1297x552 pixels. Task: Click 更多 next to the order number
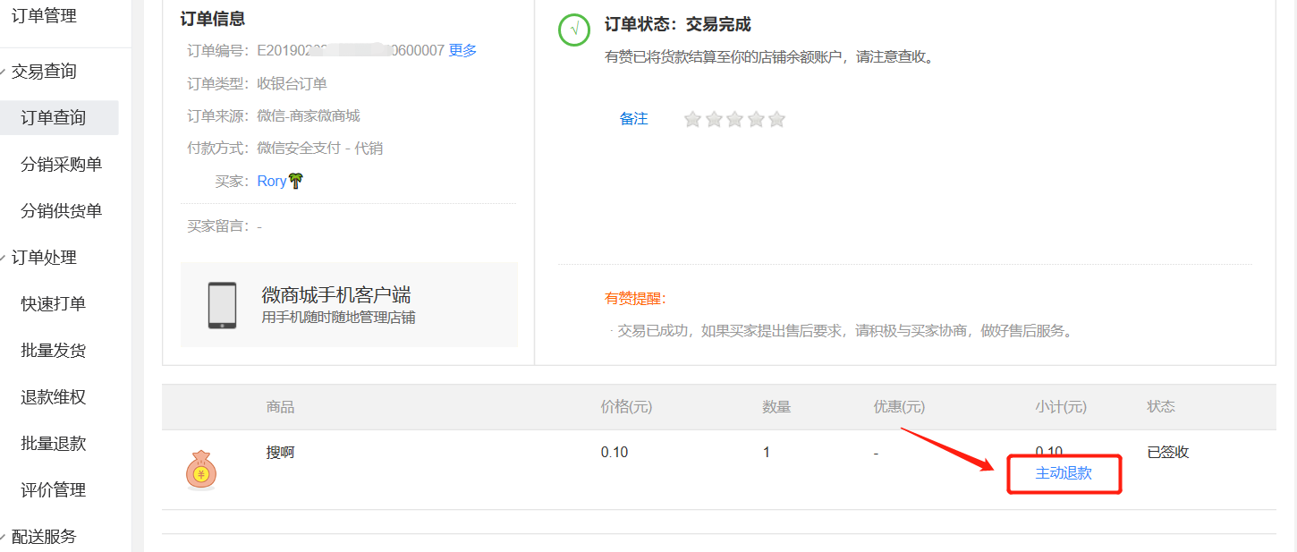tap(462, 50)
